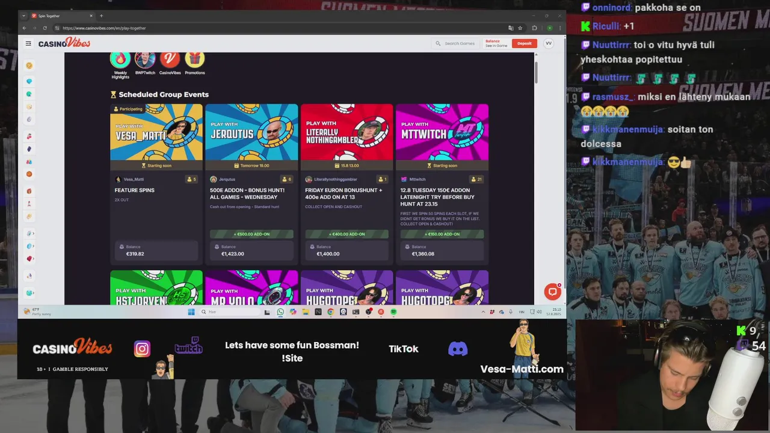Image resolution: width=770 pixels, height=433 pixels.
Task: Click the +€500.00 ADD-ON button
Action: pyautogui.click(x=251, y=234)
